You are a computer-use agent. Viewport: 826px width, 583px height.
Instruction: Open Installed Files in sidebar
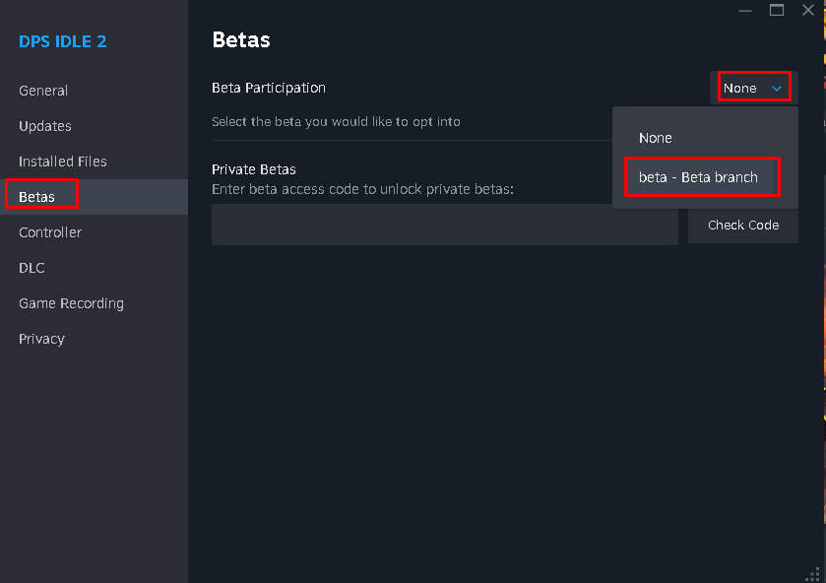[63, 162]
